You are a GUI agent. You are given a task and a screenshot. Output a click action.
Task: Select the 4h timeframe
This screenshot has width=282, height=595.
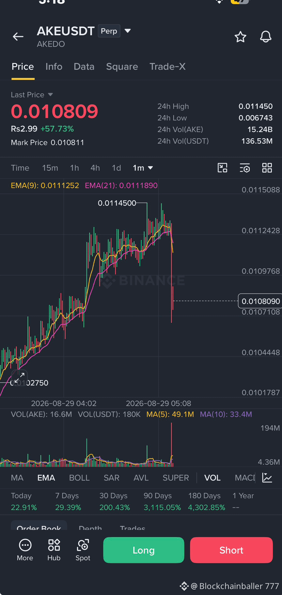coord(95,168)
